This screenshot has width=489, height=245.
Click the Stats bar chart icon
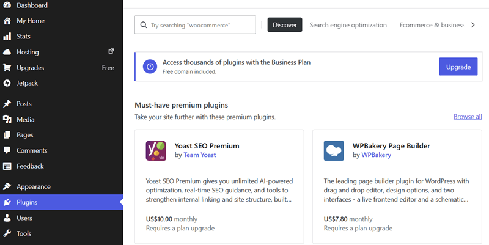[7, 37]
